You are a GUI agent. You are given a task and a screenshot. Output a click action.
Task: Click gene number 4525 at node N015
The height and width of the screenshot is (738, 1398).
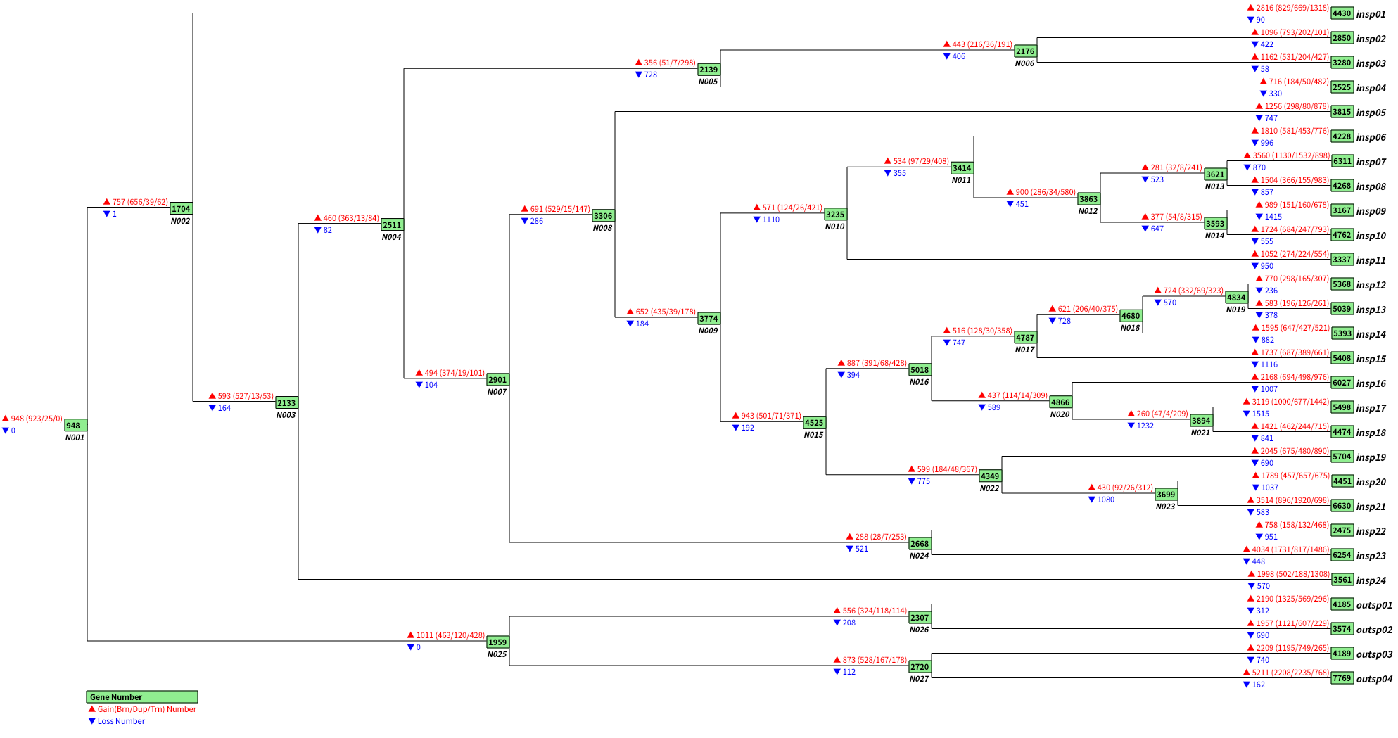click(814, 422)
